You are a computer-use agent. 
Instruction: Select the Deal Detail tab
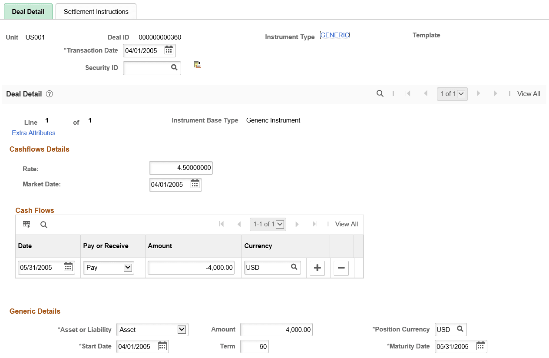[28, 11]
